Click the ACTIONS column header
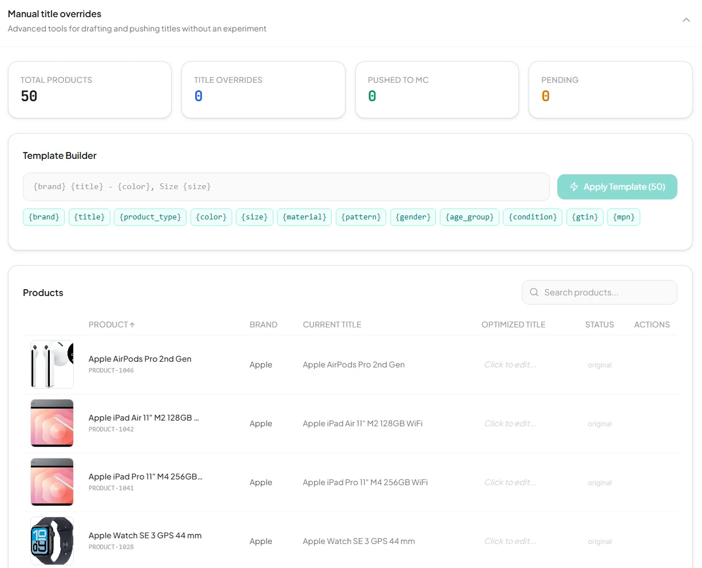Screen dimensions: 702x568 click(652, 325)
